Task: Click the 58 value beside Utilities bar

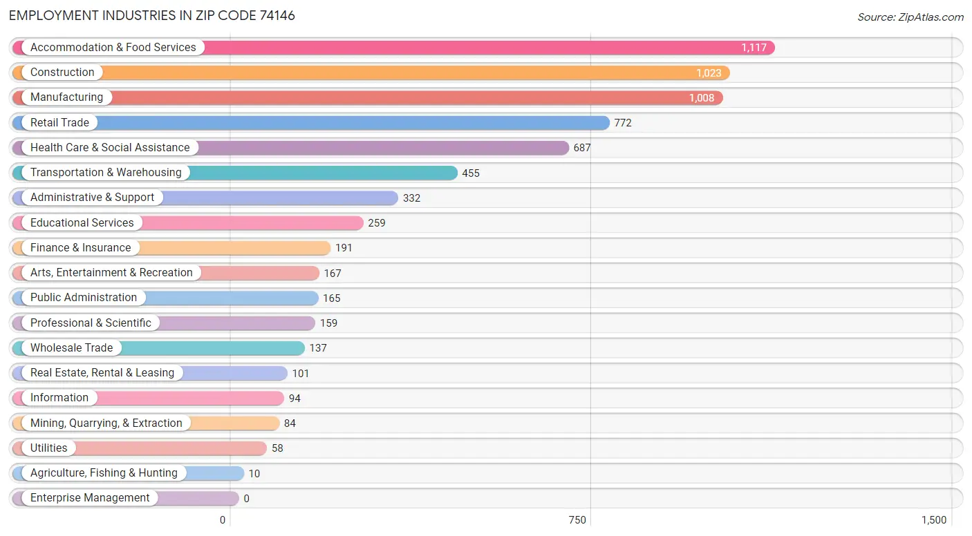Action: (x=277, y=448)
